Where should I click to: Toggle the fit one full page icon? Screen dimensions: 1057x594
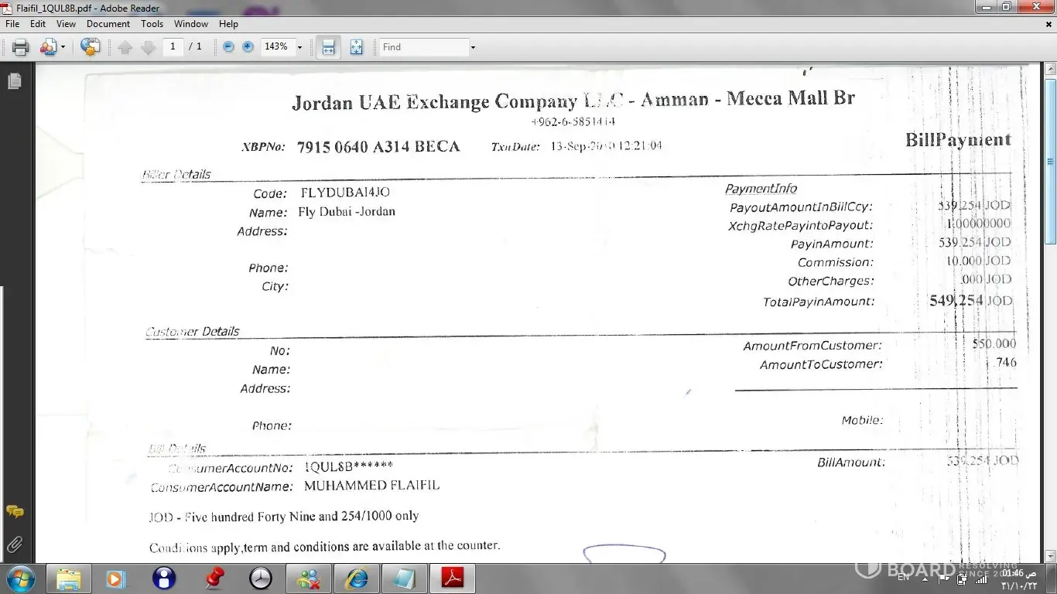(356, 47)
